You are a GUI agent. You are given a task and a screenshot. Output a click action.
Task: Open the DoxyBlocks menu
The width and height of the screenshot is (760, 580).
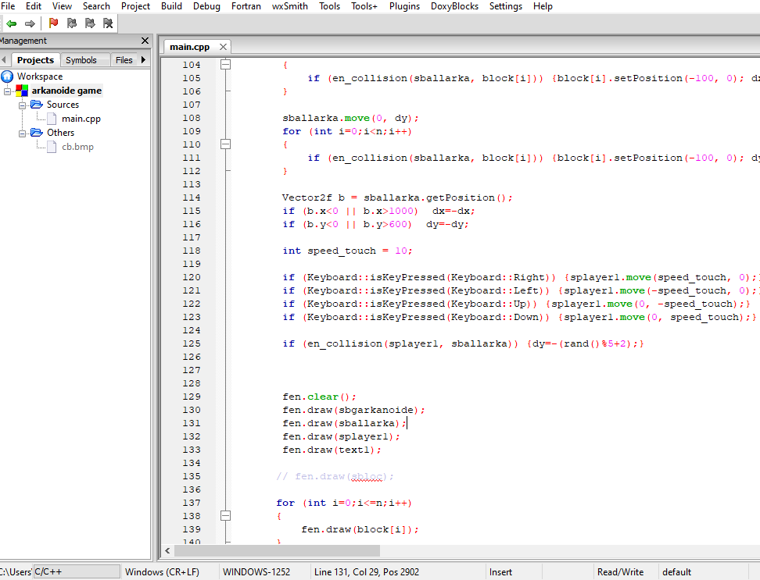454,6
